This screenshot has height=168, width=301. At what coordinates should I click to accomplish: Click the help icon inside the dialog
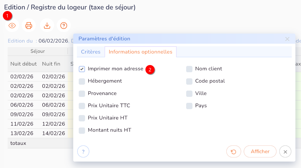point(83,151)
